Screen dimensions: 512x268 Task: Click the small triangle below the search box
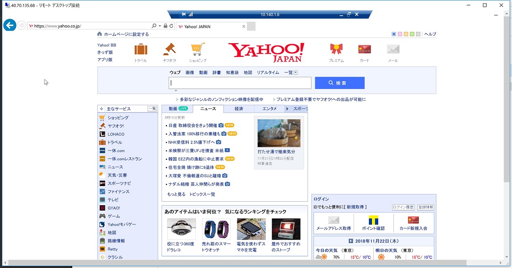(x=176, y=91)
